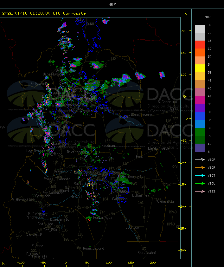Click the UTC Composite timestamp text

(x=44, y=13)
